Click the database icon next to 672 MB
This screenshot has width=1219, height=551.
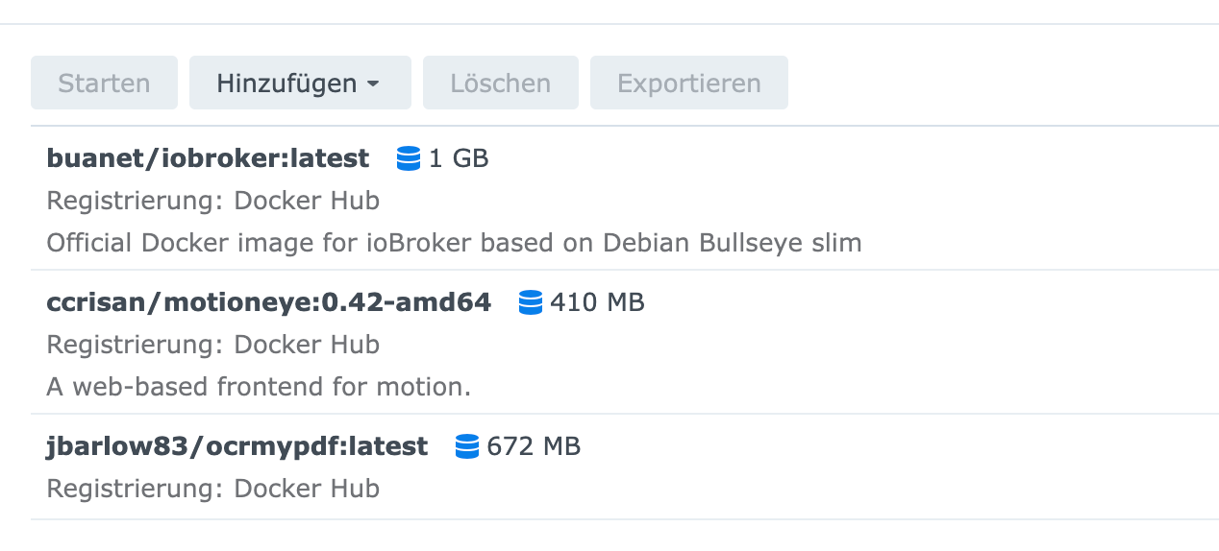tap(467, 446)
